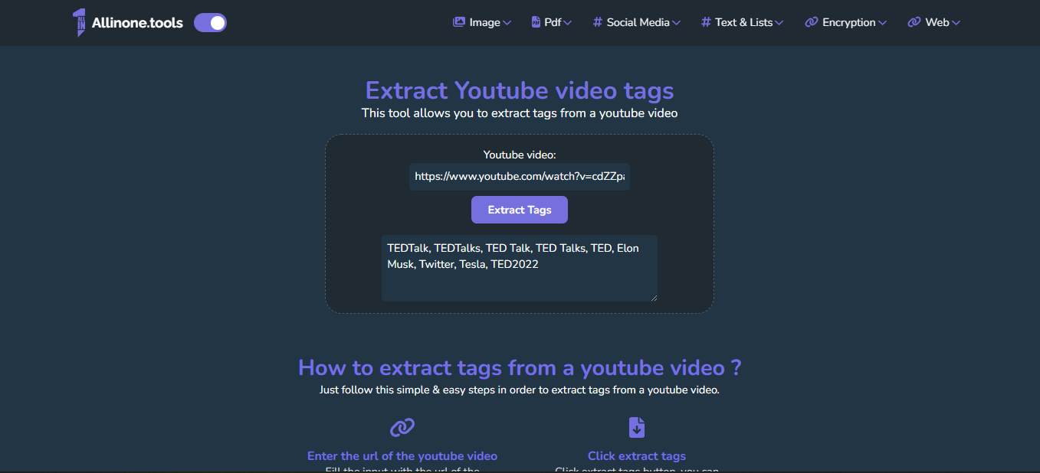Viewport: 1040px width, 473px height.
Task: Expand the Social Media dropdown chevron
Action: click(x=676, y=23)
